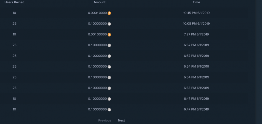Go to the Previous page of rains
262x124 pixels.
click(x=104, y=120)
